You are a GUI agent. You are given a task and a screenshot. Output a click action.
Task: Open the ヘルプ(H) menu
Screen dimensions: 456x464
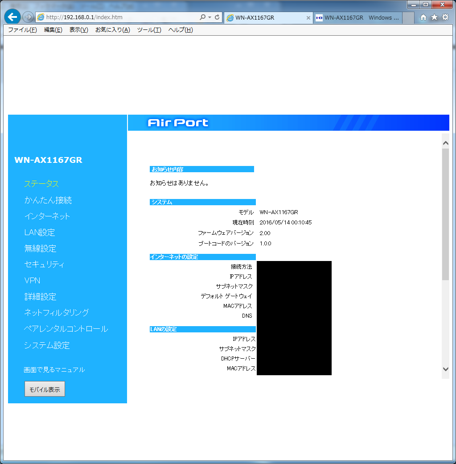(181, 30)
